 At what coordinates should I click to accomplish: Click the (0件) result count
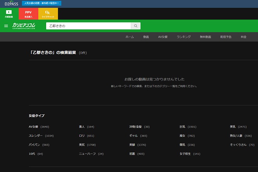click(x=83, y=53)
